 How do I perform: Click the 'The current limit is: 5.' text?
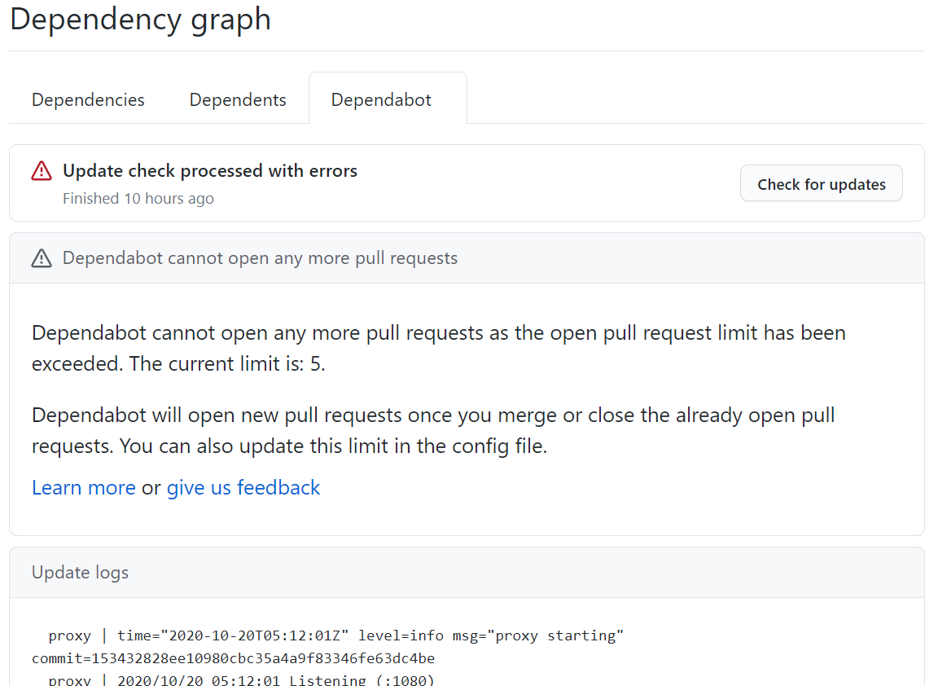click(x=227, y=363)
